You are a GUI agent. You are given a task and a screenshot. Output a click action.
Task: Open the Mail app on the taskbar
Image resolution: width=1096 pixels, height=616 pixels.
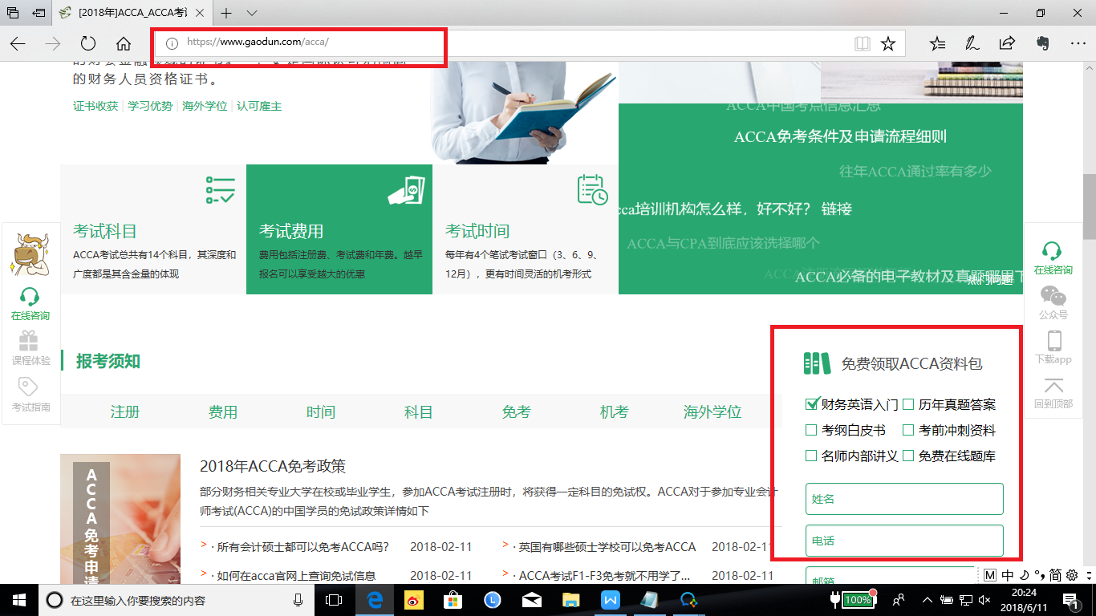pyautogui.click(x=531, y=600)
